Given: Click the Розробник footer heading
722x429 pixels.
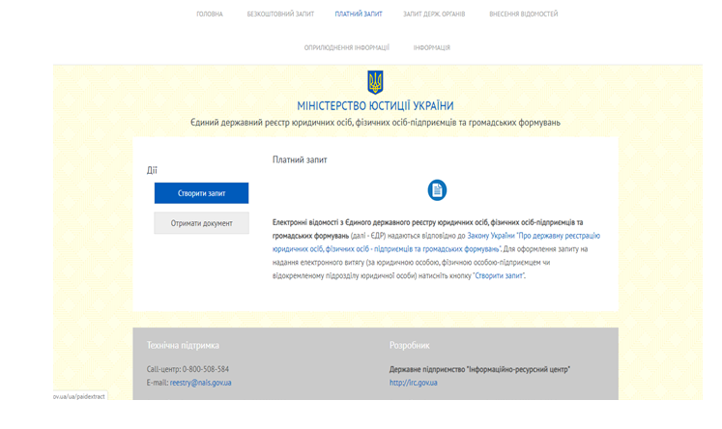Looking at the screenshot, I should [410, 345].
